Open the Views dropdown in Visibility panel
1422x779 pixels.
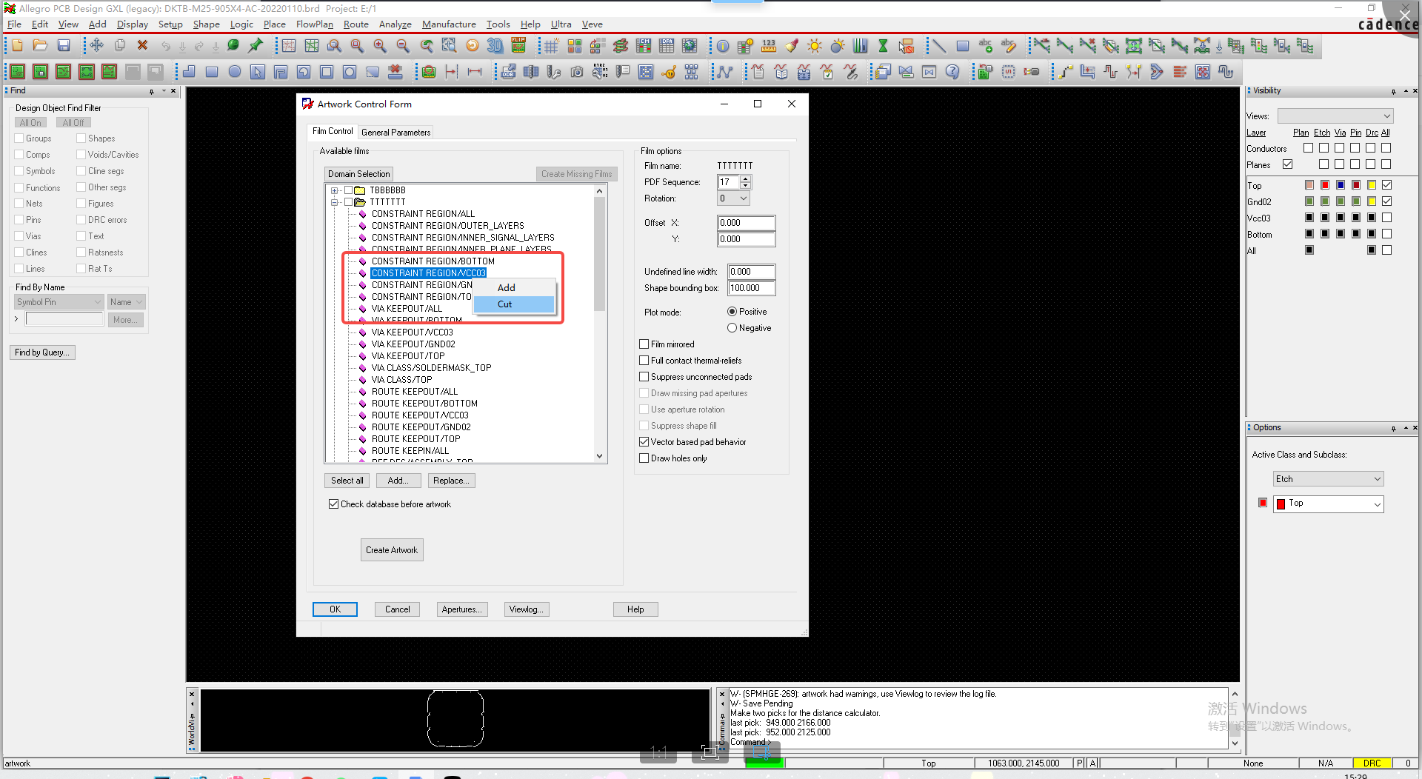pos(1335,116)
